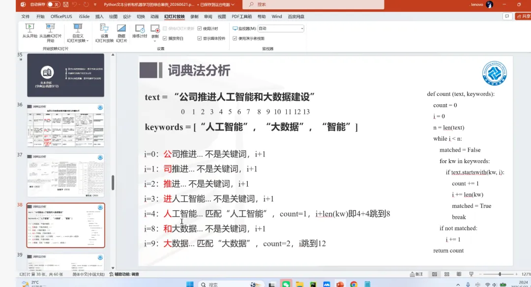Open the View (视图) tab
Screen dimensions: 531x287
pos(222,16)
